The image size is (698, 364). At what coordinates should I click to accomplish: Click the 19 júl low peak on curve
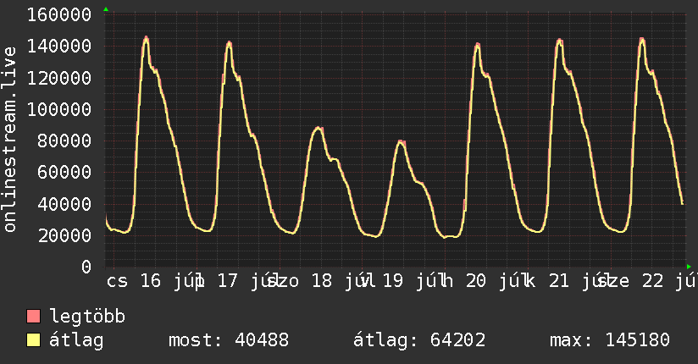coord(401,142)
